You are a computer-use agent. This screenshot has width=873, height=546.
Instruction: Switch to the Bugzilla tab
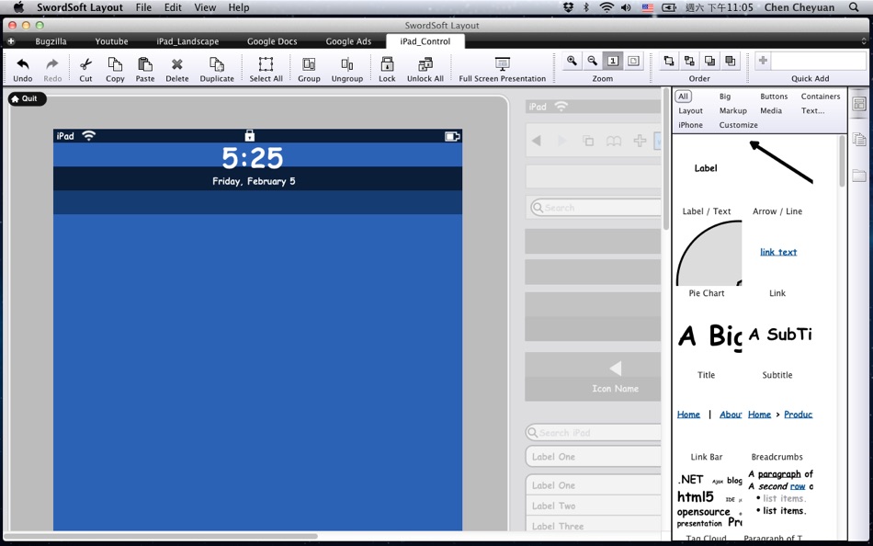[x=51, y=41]
